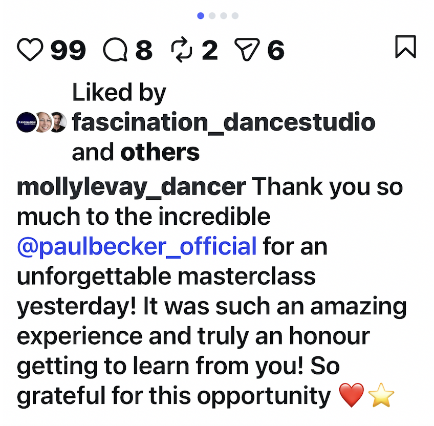Repost using the repost arrows icon
Screen dimensions: 434x426
(x=182, y=50)
